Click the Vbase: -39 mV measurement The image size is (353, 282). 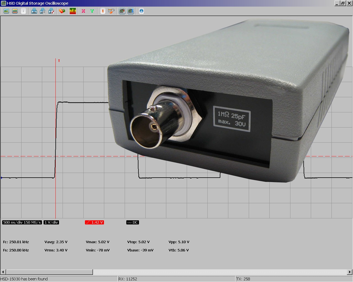[140, 250]
